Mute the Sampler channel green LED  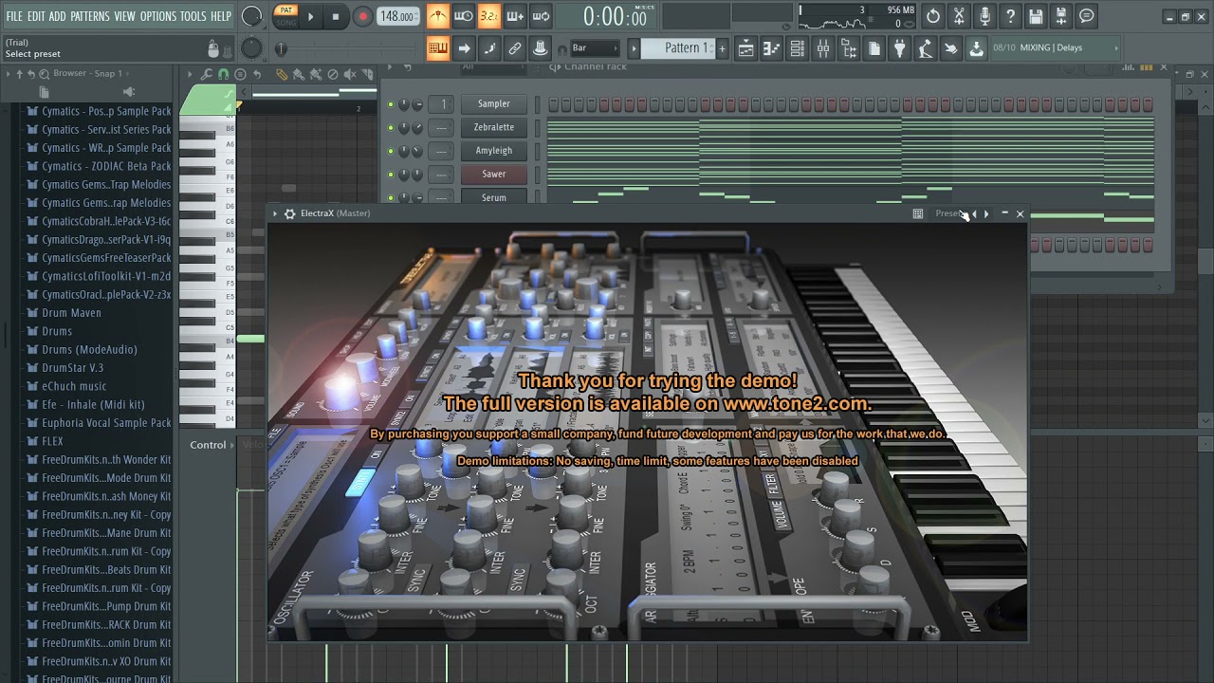pyautogui.click(x=390, y=104)
